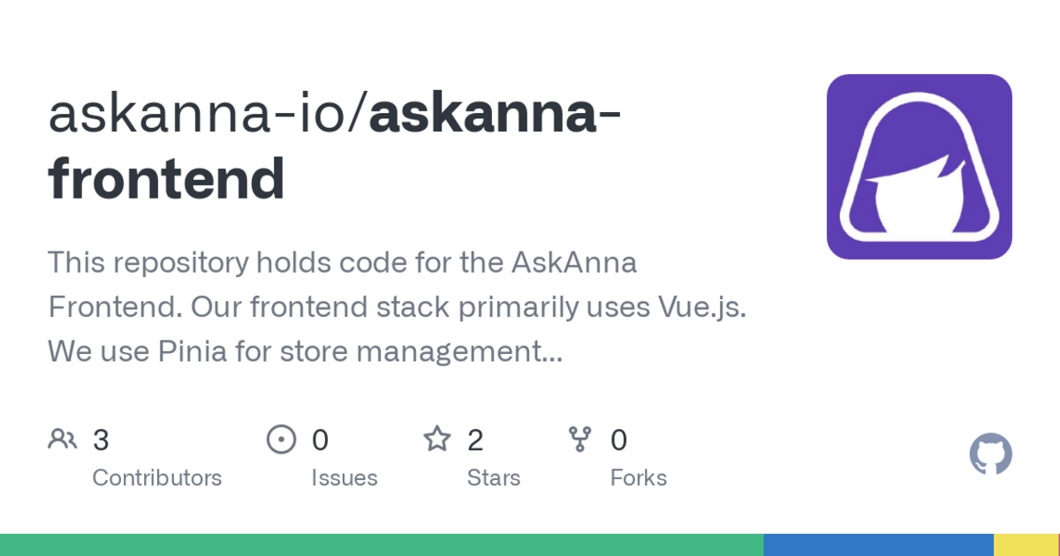Click the GitHub octocat logo
The height and width of the screenshot is (556, 1060).
(x=990, y=455)
